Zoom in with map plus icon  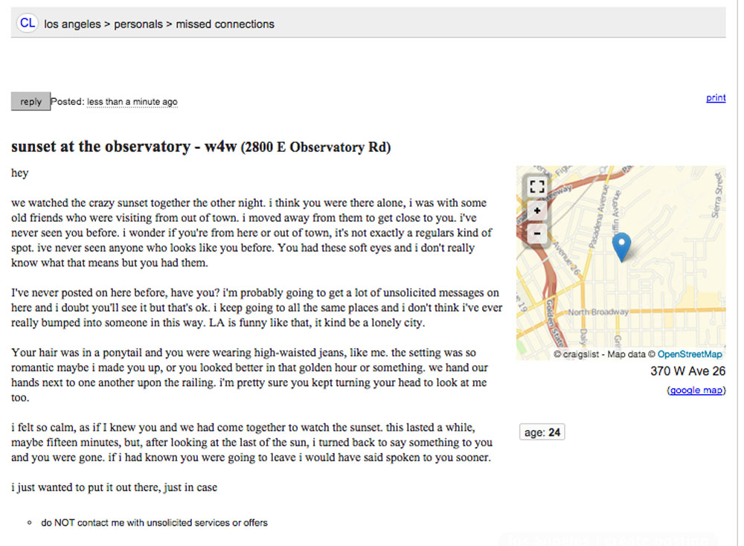[x=536, y=211]
